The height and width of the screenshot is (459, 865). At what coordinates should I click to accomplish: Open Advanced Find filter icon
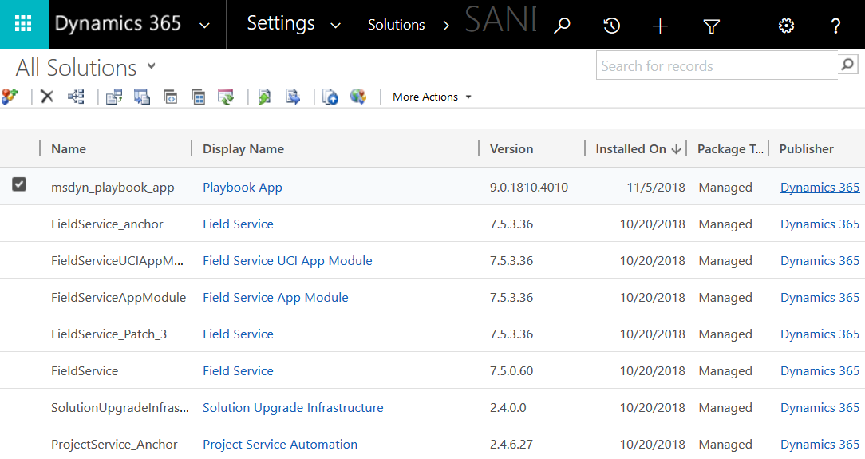coord(712,26)
